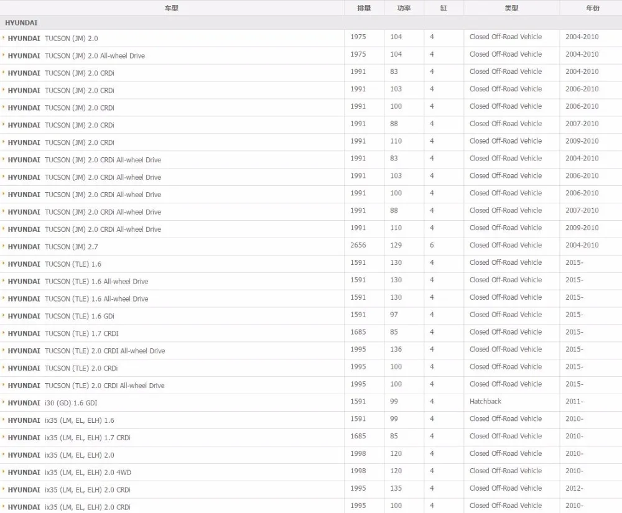Open TUCSON (JM) 2.0 CRDi non-AWD model with power 83
The width and height of the screenshot is (622, 513).
click(61, 73)
